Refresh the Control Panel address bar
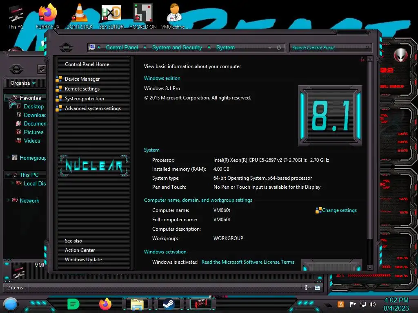This screenshot has height=313, width=418. [x=279, y=48]
